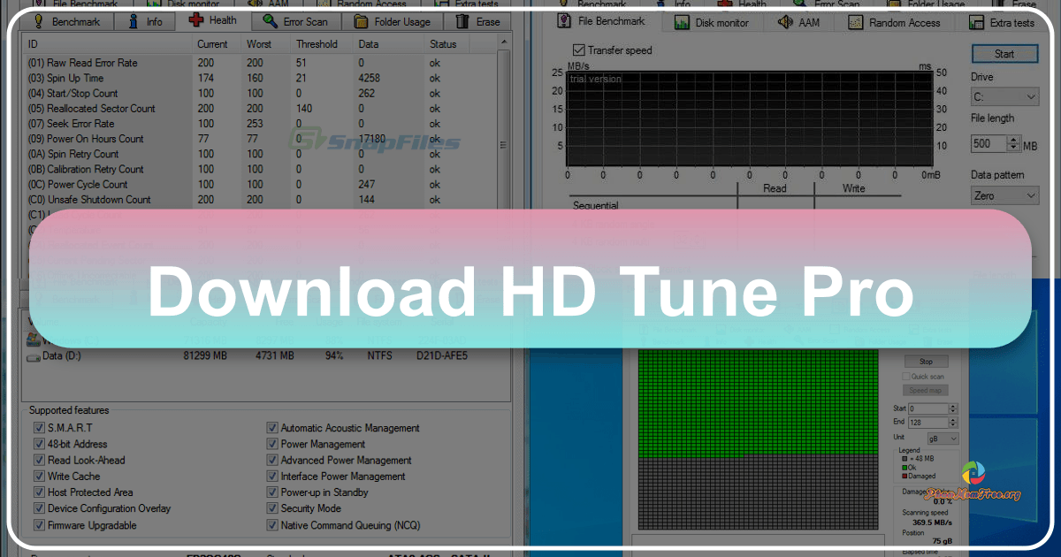The image size is (1061, 557).
Task: Uncheck the Write Cache feature
Action: click(38, 476)
